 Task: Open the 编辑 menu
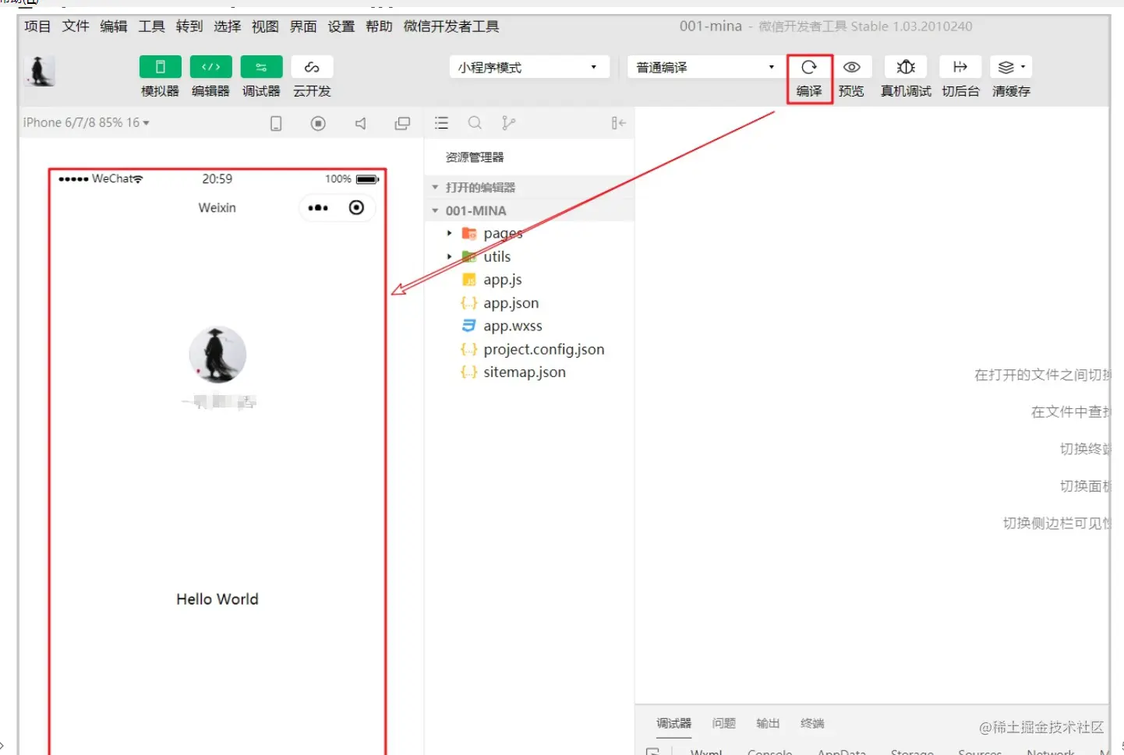(114, 26)
